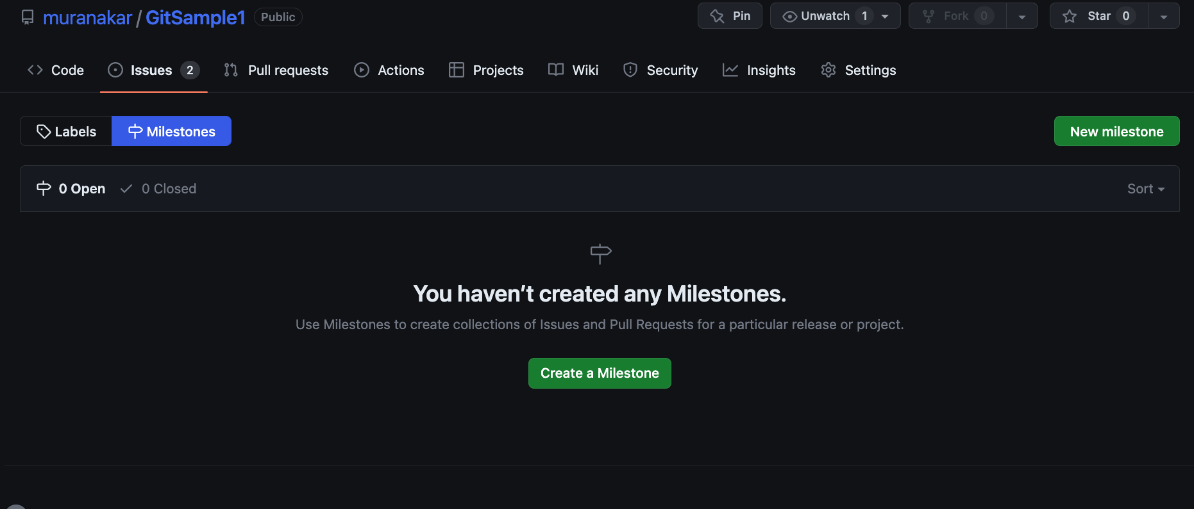The width and height of the screenshot is (1194, 509).
Task: Click the Insights graph icon
Action: [730, 70]
